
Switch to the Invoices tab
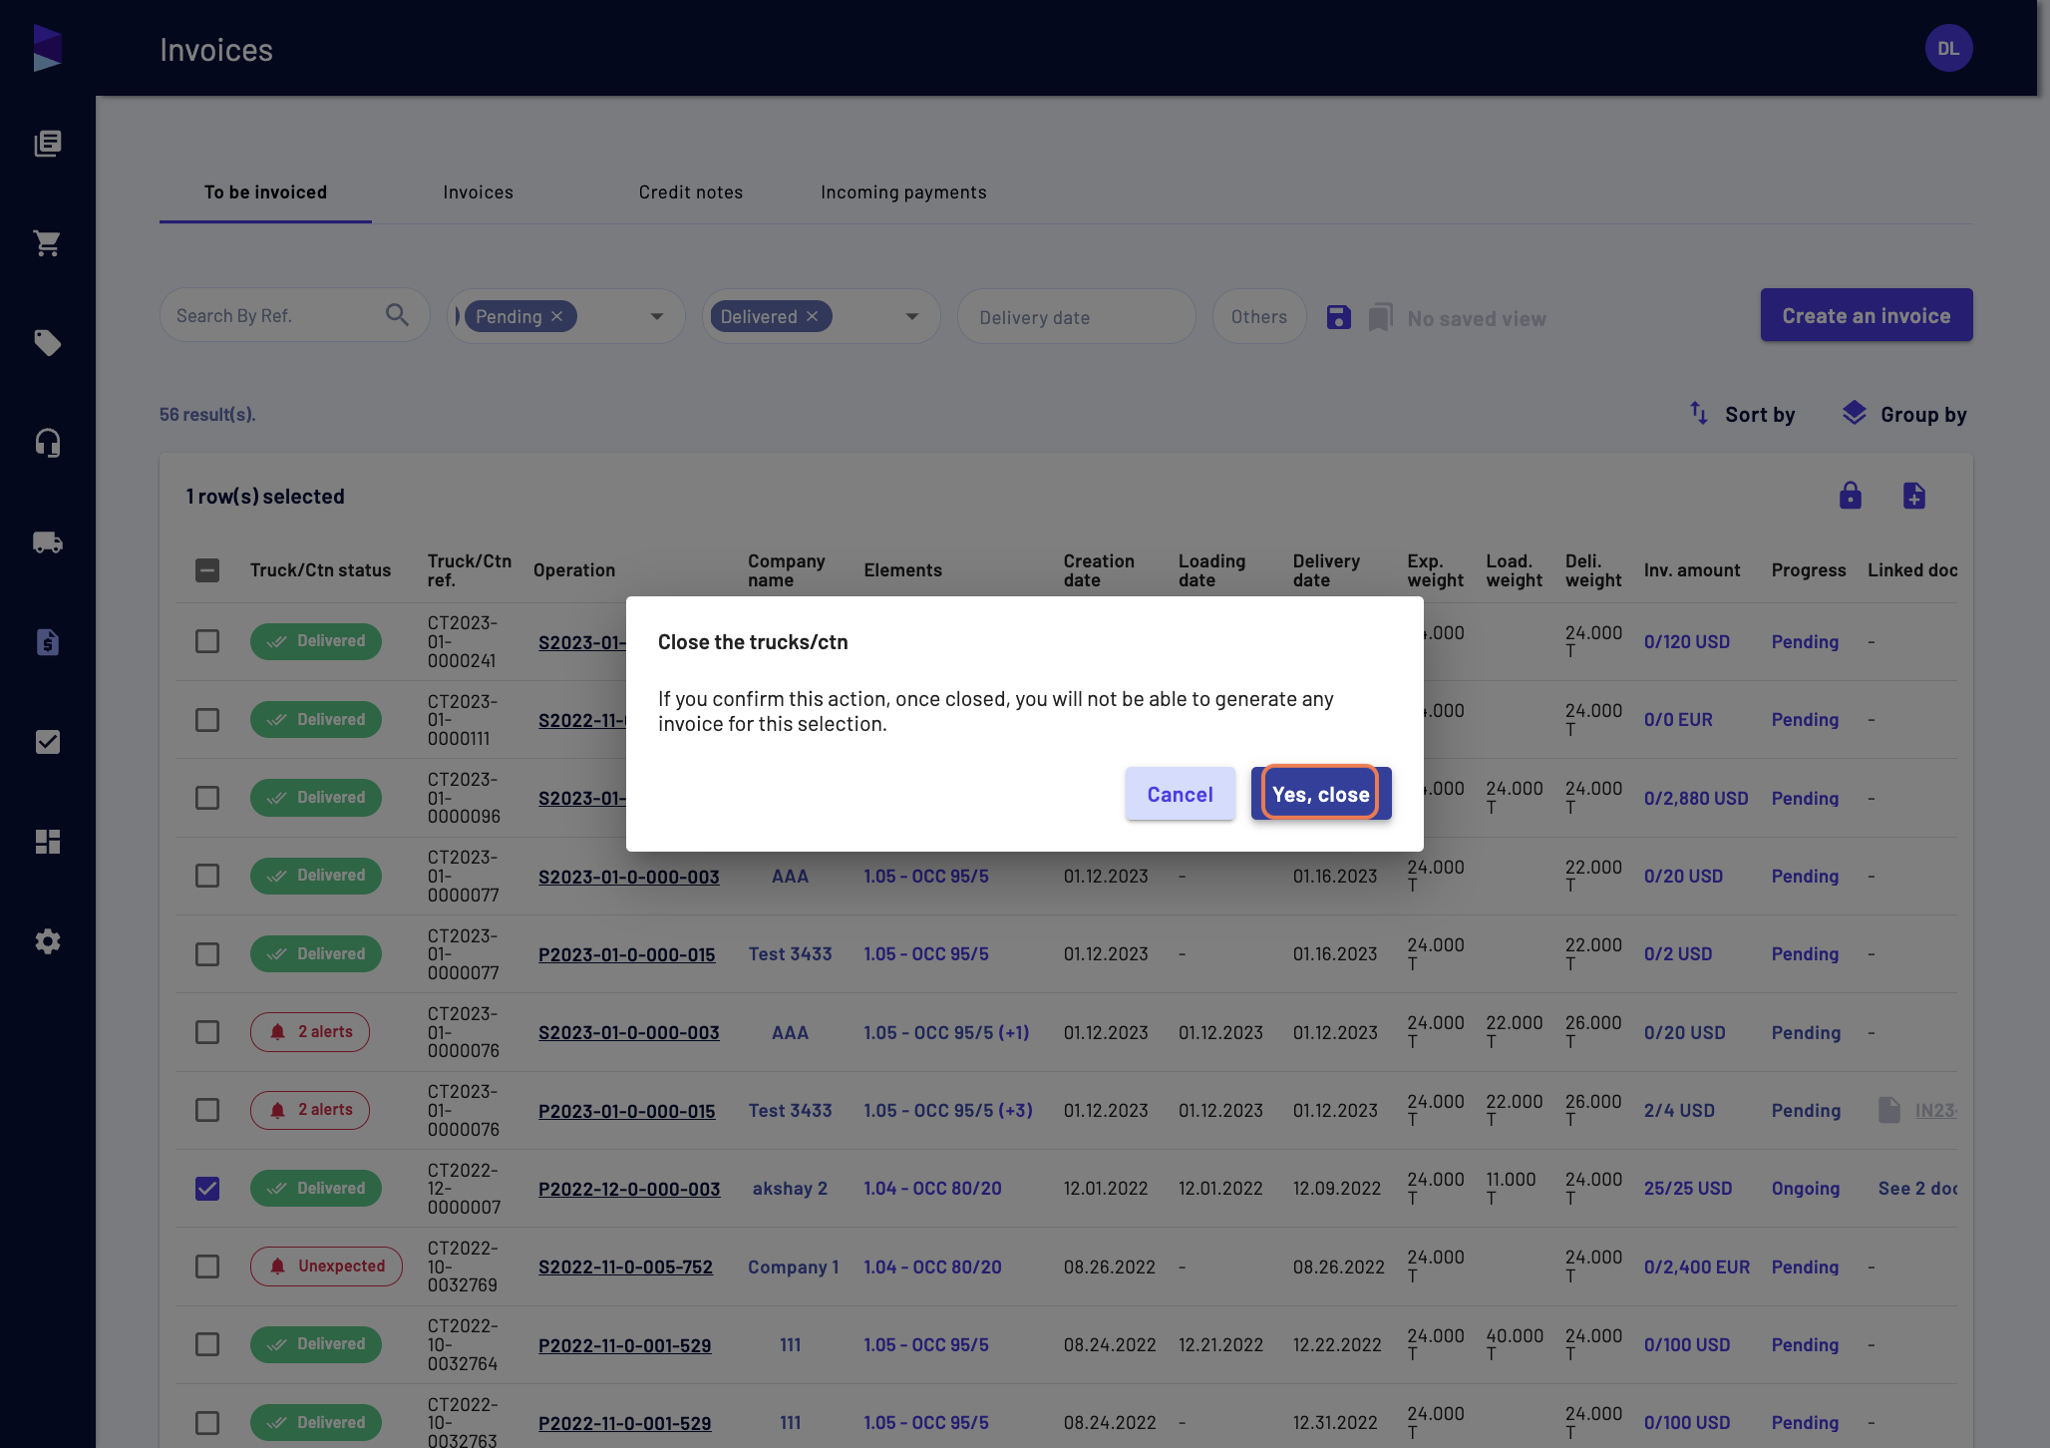tap(479, 191)
